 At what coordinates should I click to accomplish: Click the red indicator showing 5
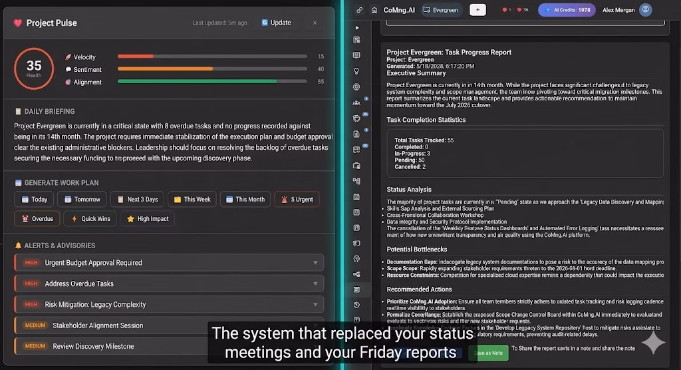click(x=506, y=9)
